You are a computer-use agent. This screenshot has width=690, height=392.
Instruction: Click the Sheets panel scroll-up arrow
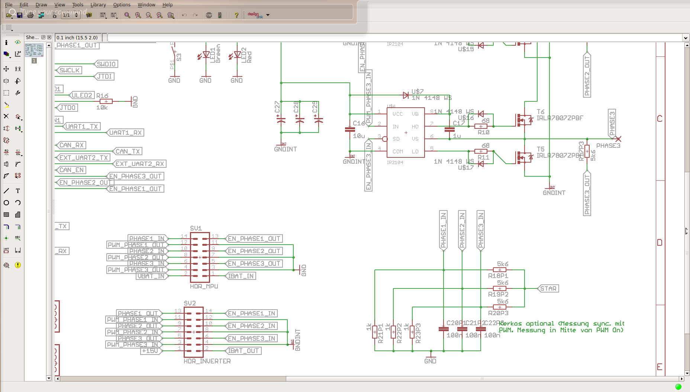point(49,45)
